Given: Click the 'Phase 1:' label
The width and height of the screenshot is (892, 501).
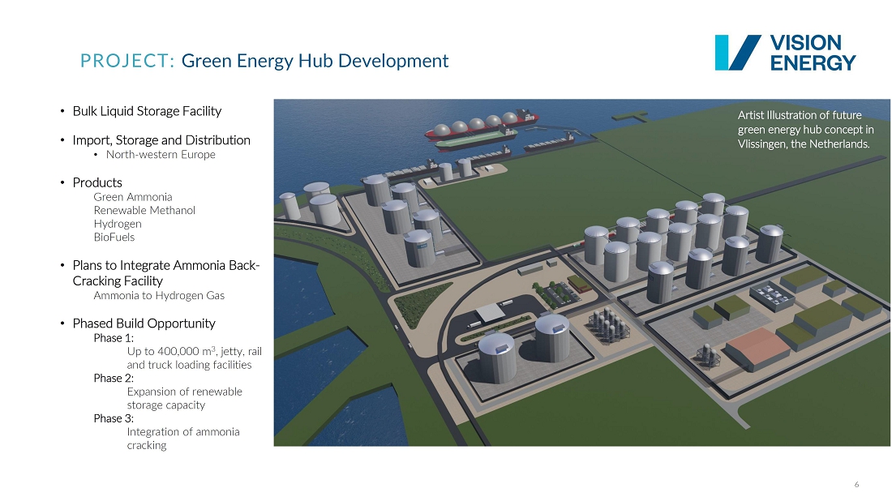Looking at the screenshot, I should (x=114, y=338).
